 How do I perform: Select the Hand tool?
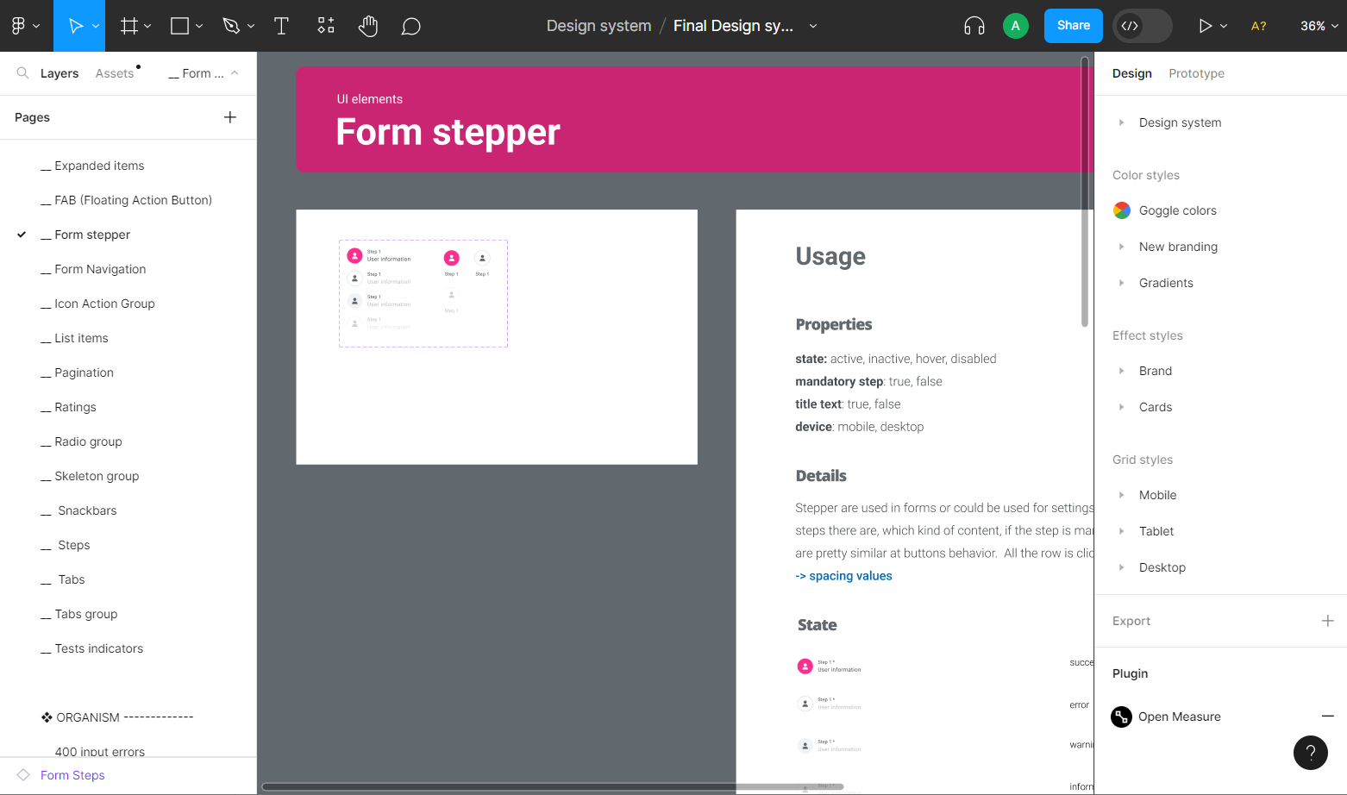368,26
